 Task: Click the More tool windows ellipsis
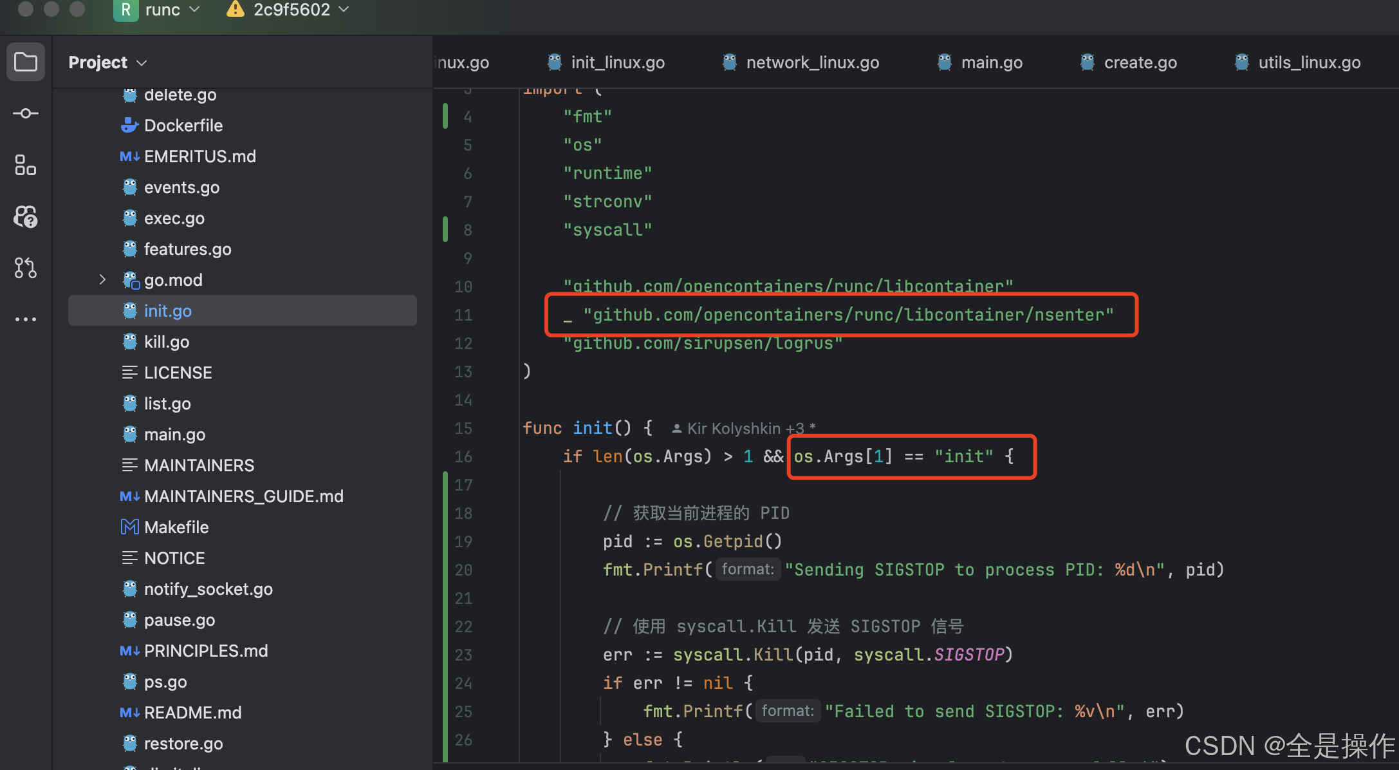pos(26,319)
